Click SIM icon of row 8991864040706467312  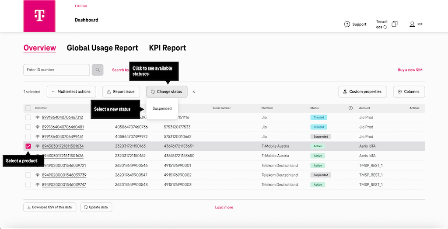coord(38,118)
